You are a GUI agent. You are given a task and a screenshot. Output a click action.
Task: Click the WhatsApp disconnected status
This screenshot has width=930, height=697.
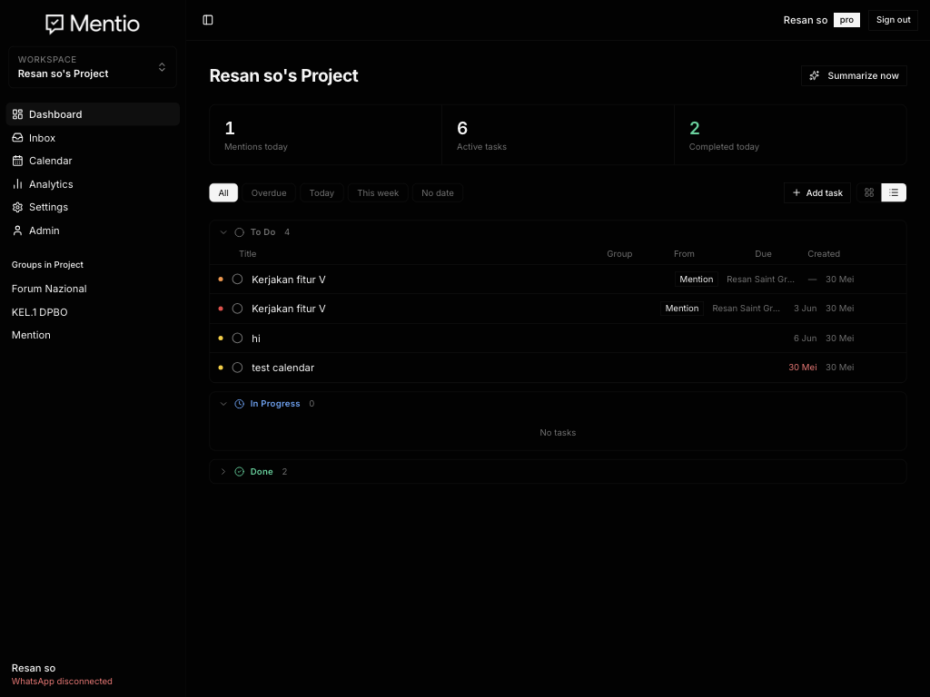click(62, 682)
